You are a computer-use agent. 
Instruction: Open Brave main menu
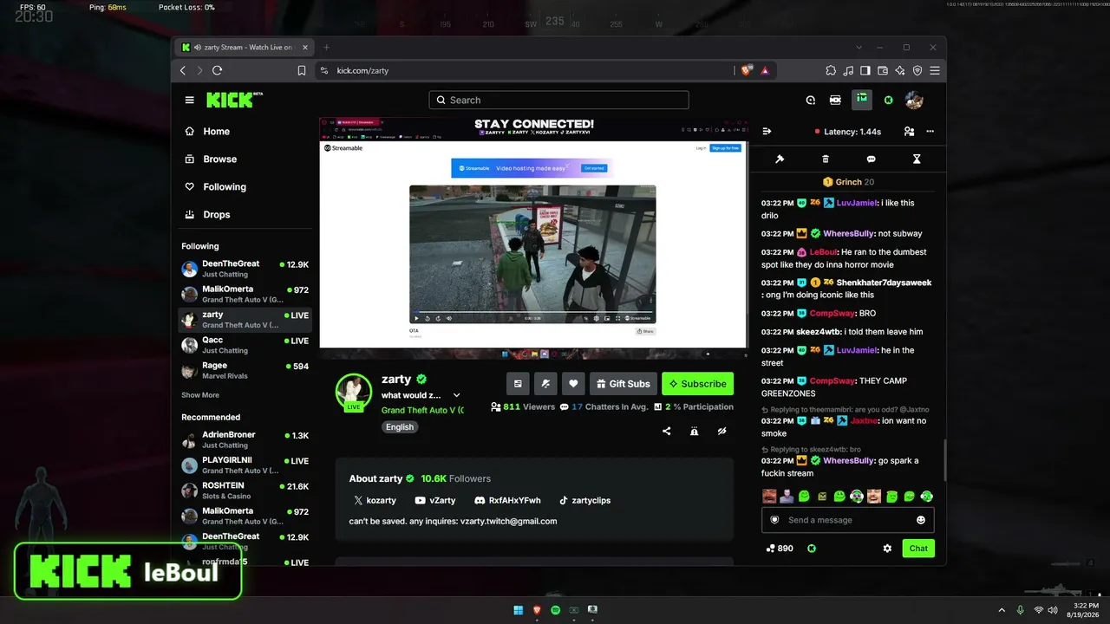point(935,70)
